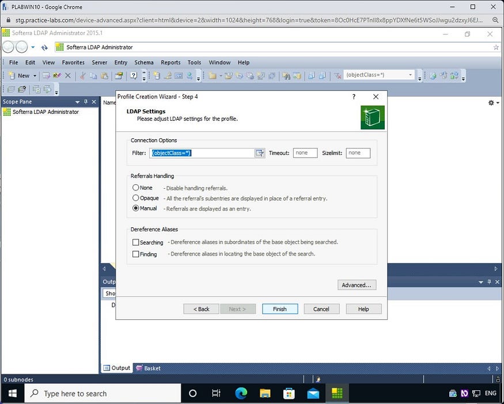Click Cancel in the wizard
This screenshot has height=404, width=504.
321,309
